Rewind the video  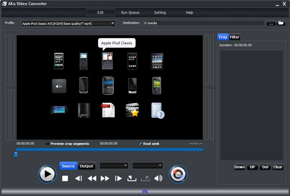point(92,179)
